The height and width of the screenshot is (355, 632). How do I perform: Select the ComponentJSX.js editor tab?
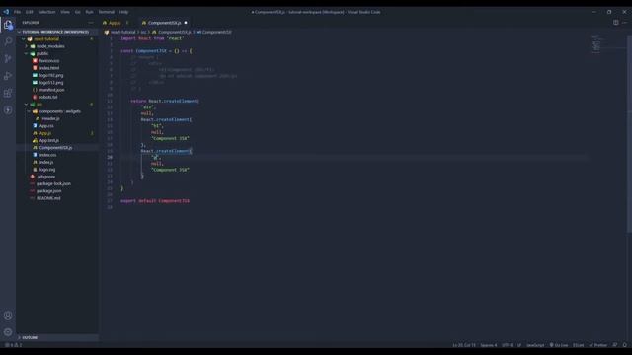165,23
